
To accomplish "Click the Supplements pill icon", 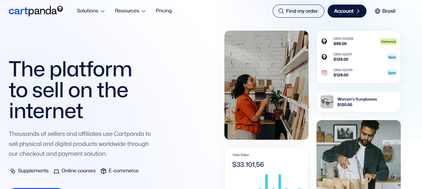I will 13,171.
